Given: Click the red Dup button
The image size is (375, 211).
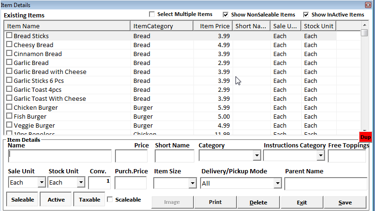Looking at the screenshot, I should [x=365, y=137].
